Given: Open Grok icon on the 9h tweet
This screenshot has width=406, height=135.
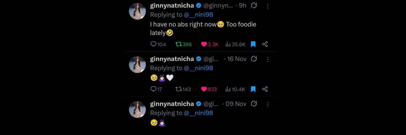Looking at the screenshot, I should (x=254, y=6).
